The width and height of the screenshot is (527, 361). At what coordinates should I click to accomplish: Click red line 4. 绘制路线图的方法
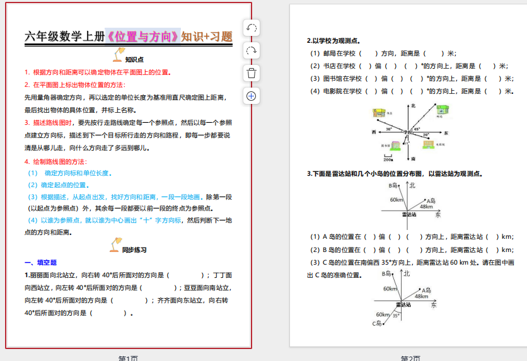pos(55,161)
